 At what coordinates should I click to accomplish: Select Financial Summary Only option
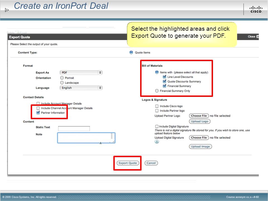pos(157,91)
